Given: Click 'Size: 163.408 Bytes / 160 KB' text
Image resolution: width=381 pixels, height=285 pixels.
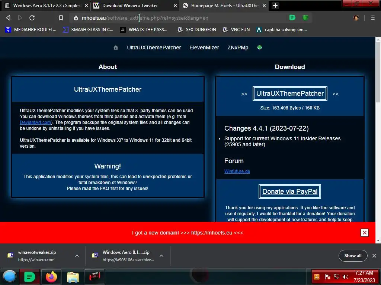Looking at the screenshot, I should pyautogui.click(x=290, y=108).
